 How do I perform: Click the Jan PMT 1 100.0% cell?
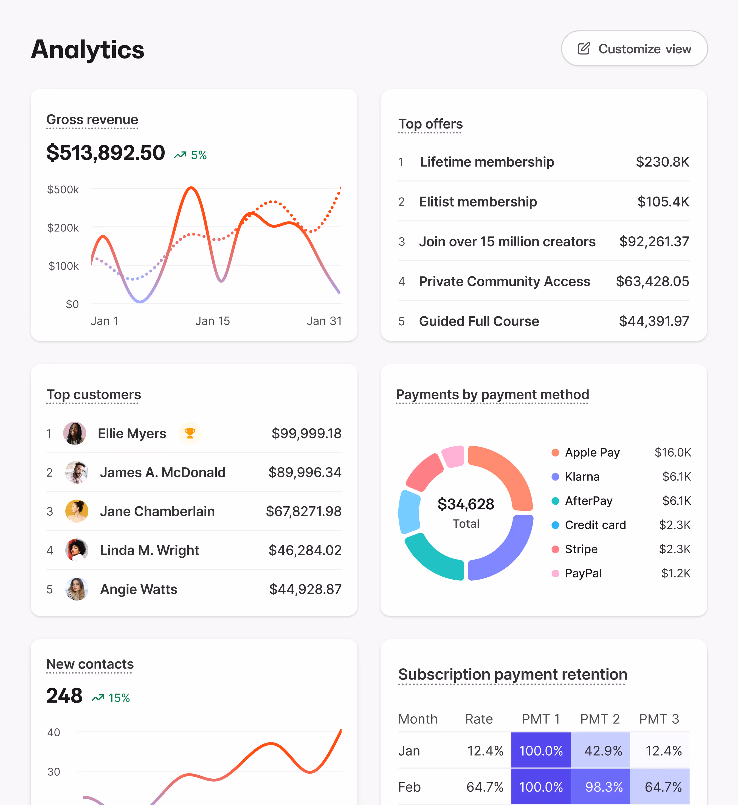pos(541,750)
